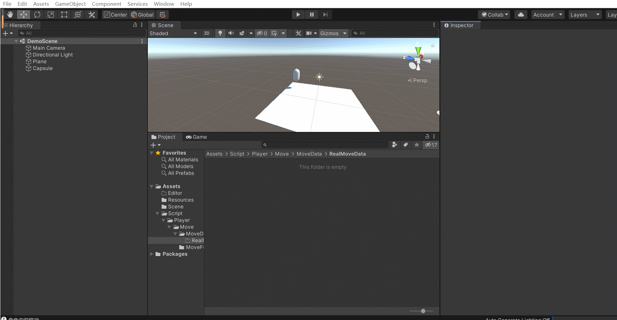Open the Gizmos dropdown arrow

click(x=345, y=33)
